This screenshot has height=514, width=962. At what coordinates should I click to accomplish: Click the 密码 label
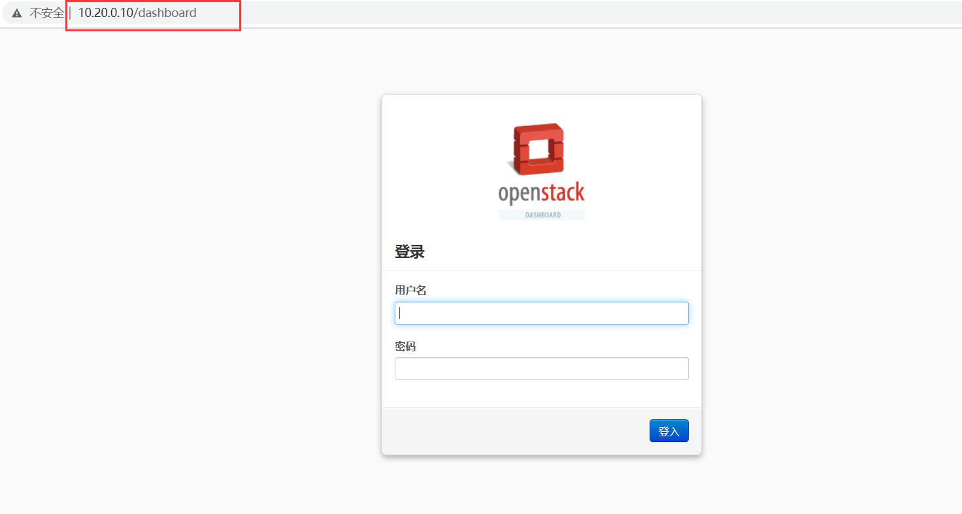coord(405,346)
